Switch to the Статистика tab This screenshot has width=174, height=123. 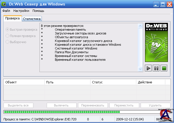click(32, 19)
